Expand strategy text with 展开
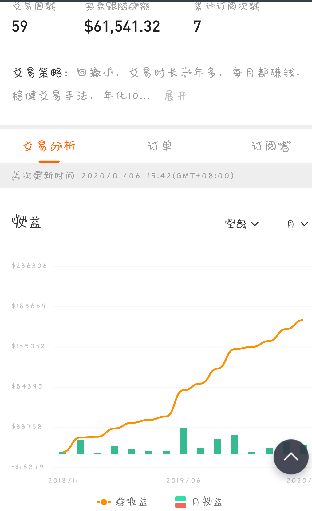This screenshot has height=511, width=312. click(x=176, y=96)
